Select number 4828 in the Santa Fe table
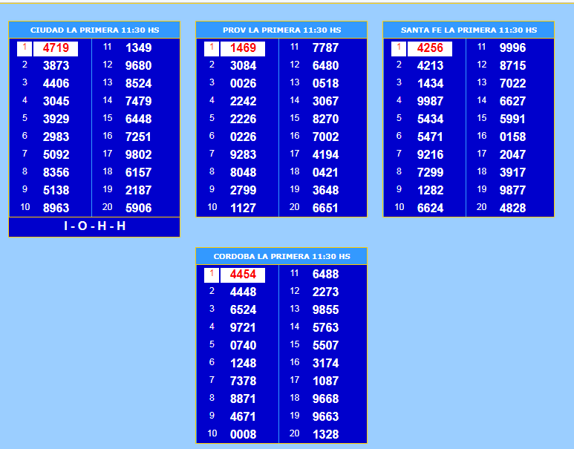This screenshot has width=574, height=449. click(x=512, y=209)
